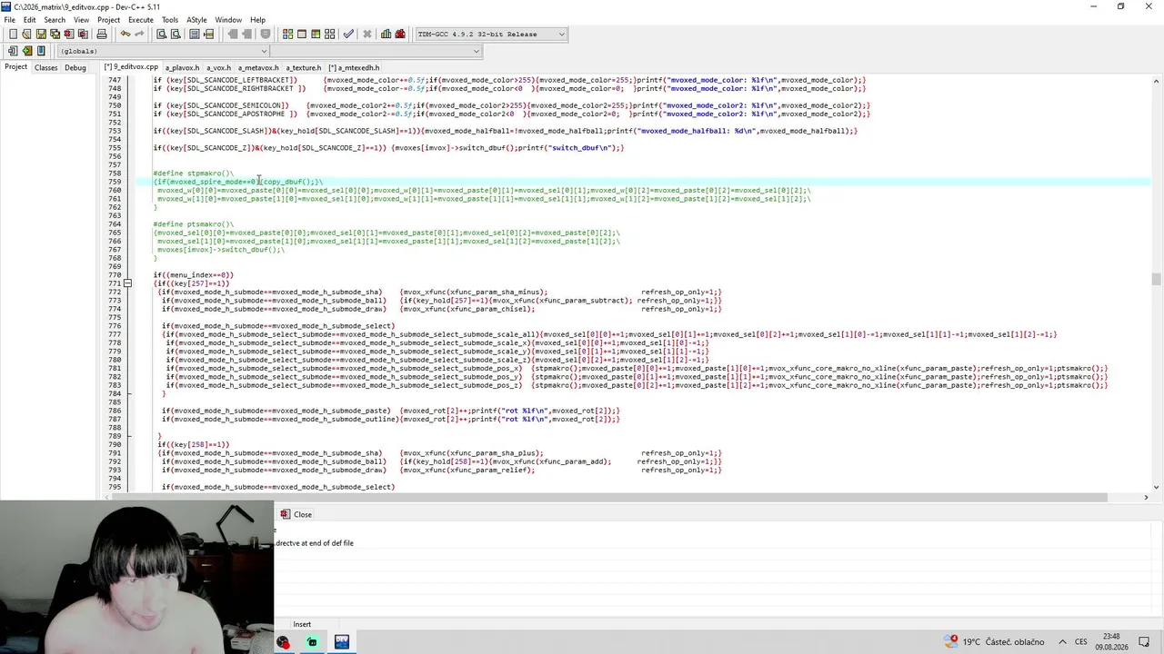Open the Project menu
The image size is (1164, 654).
pos(108,20)
